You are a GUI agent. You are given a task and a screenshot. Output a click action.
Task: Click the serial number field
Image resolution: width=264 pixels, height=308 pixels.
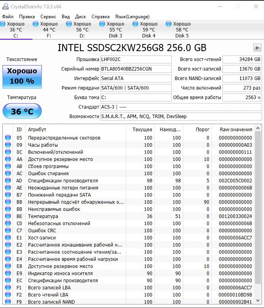136,69
